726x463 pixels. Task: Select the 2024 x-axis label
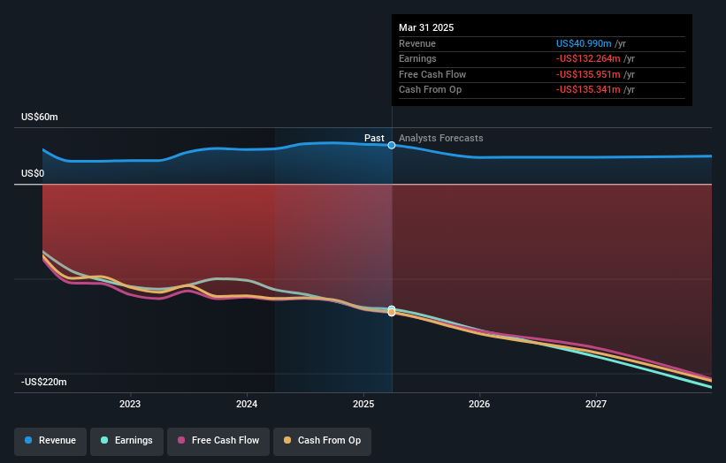pos(247,404)
